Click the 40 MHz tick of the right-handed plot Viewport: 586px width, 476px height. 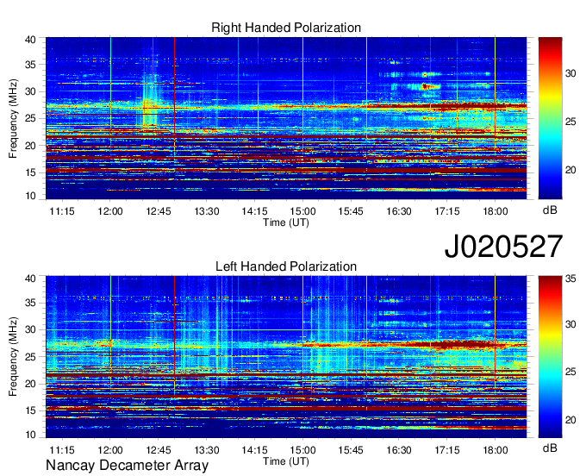[x=30, y=40]
